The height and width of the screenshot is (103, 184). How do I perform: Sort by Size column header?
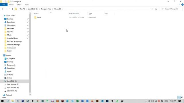click(106, 14)
